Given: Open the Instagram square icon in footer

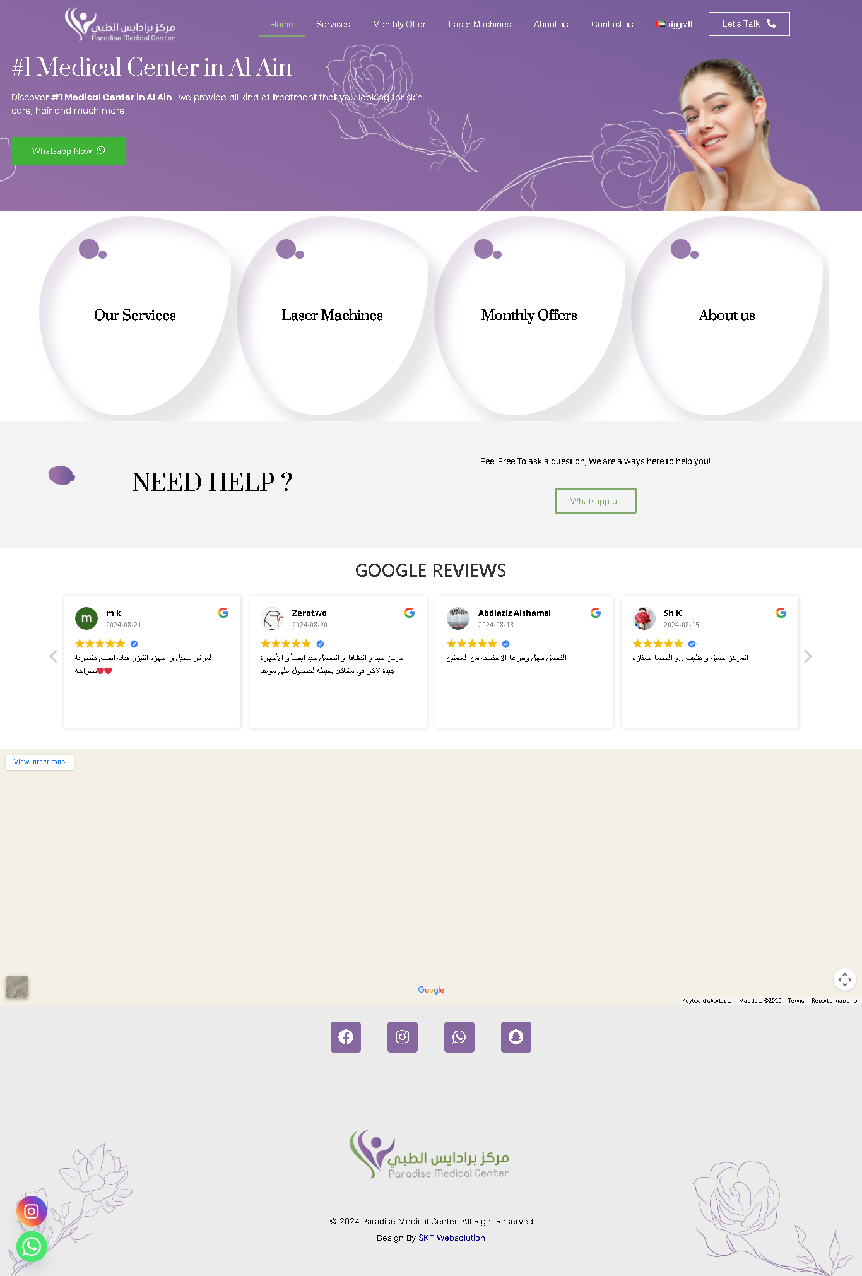Looking at the screenshot, I should coord(403,1037).
